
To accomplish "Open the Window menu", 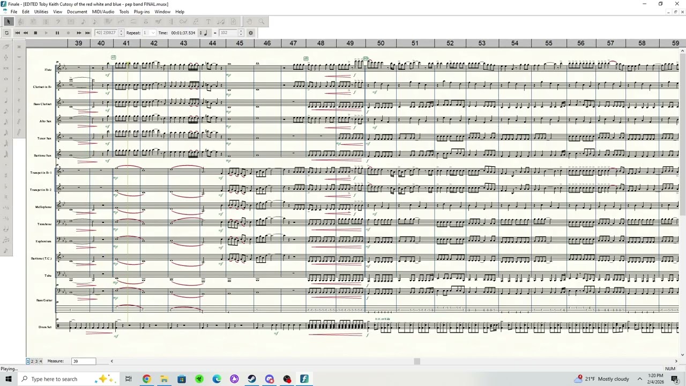I will click(x=162, y=11).
